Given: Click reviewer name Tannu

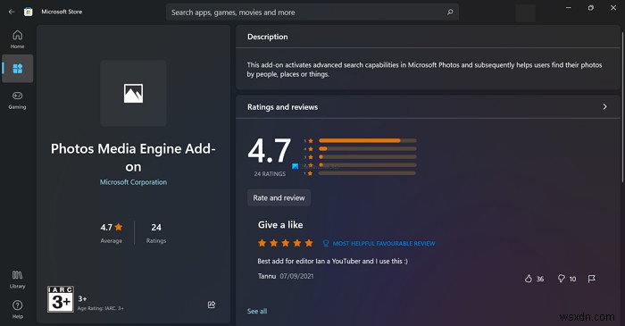Looking at the screenshot, I should point(267,276).
